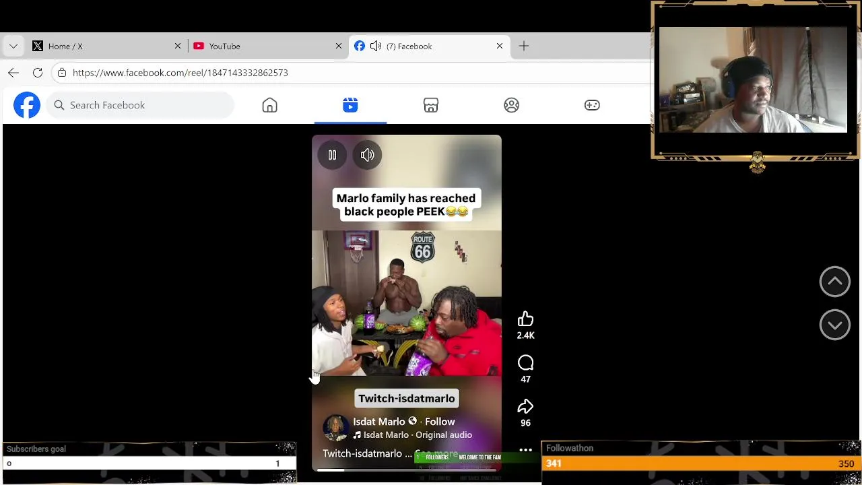Like the Isdat Marlo reel
The image size is (862, 485).
point(525,319)
